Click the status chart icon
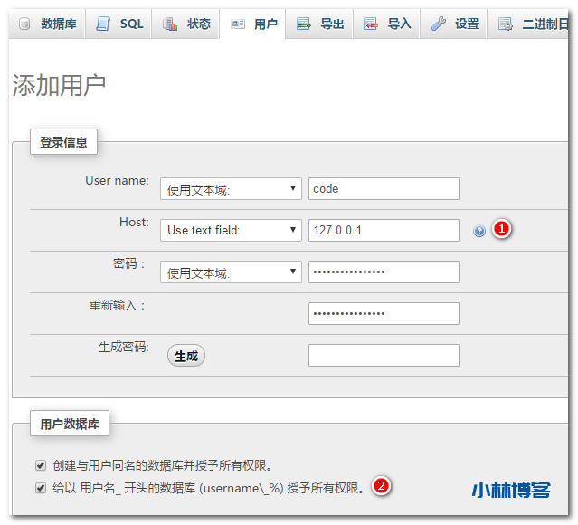The width and height of the screenshot is (578, 525). (170, 24)
